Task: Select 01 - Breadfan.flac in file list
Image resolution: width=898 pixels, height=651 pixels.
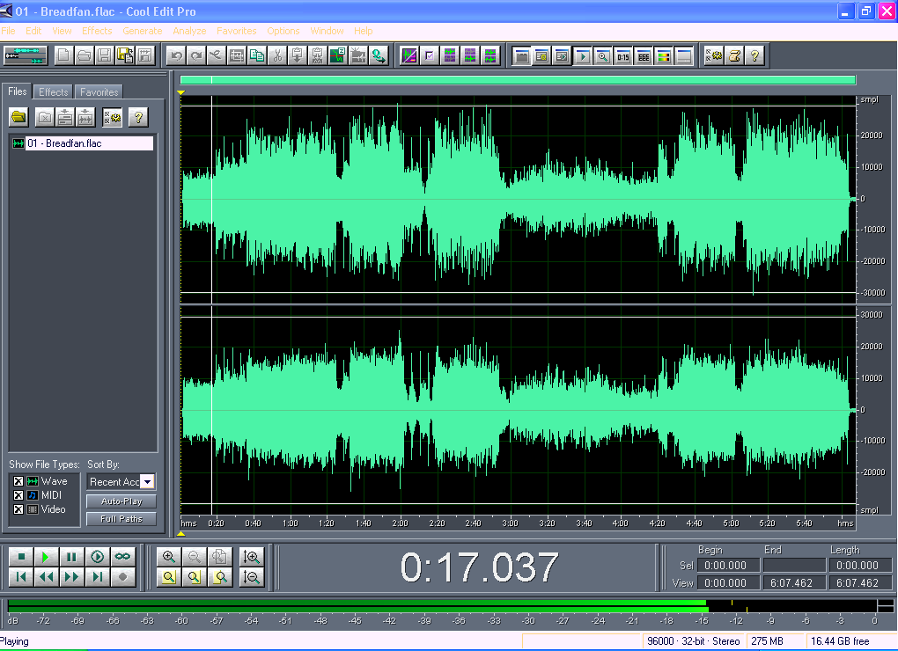Action: [x=82, y=143]
